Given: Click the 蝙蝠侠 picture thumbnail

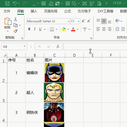Looking at the screenshot, I should (x=54, y=73).
